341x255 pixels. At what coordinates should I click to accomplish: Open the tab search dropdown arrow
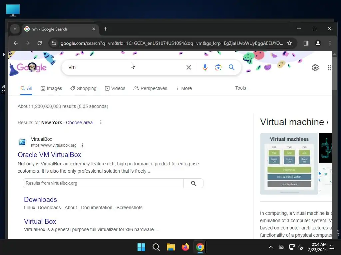[x=15, y=29]
